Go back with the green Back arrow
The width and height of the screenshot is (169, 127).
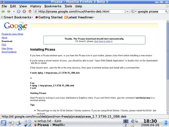click(3, 11)
